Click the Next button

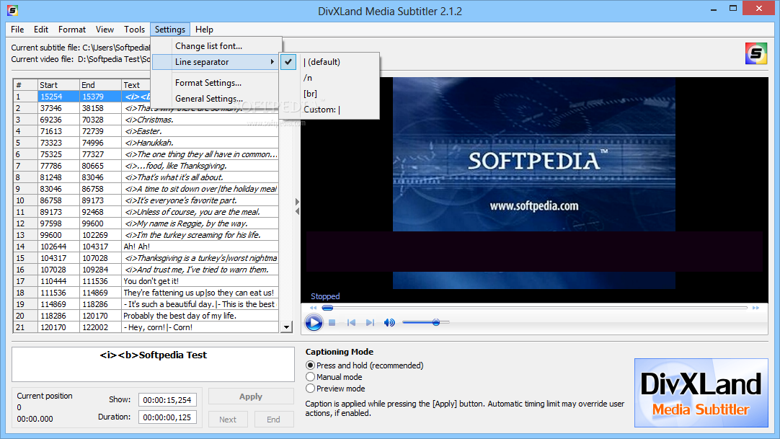[228, 420]
